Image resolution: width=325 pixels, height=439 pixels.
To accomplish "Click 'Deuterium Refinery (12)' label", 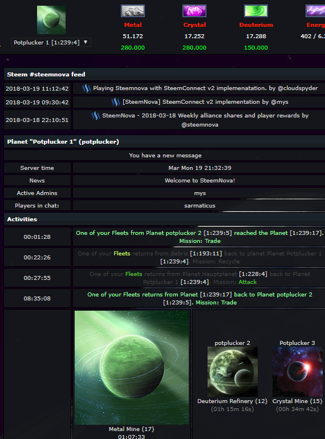I will (232, 401).
